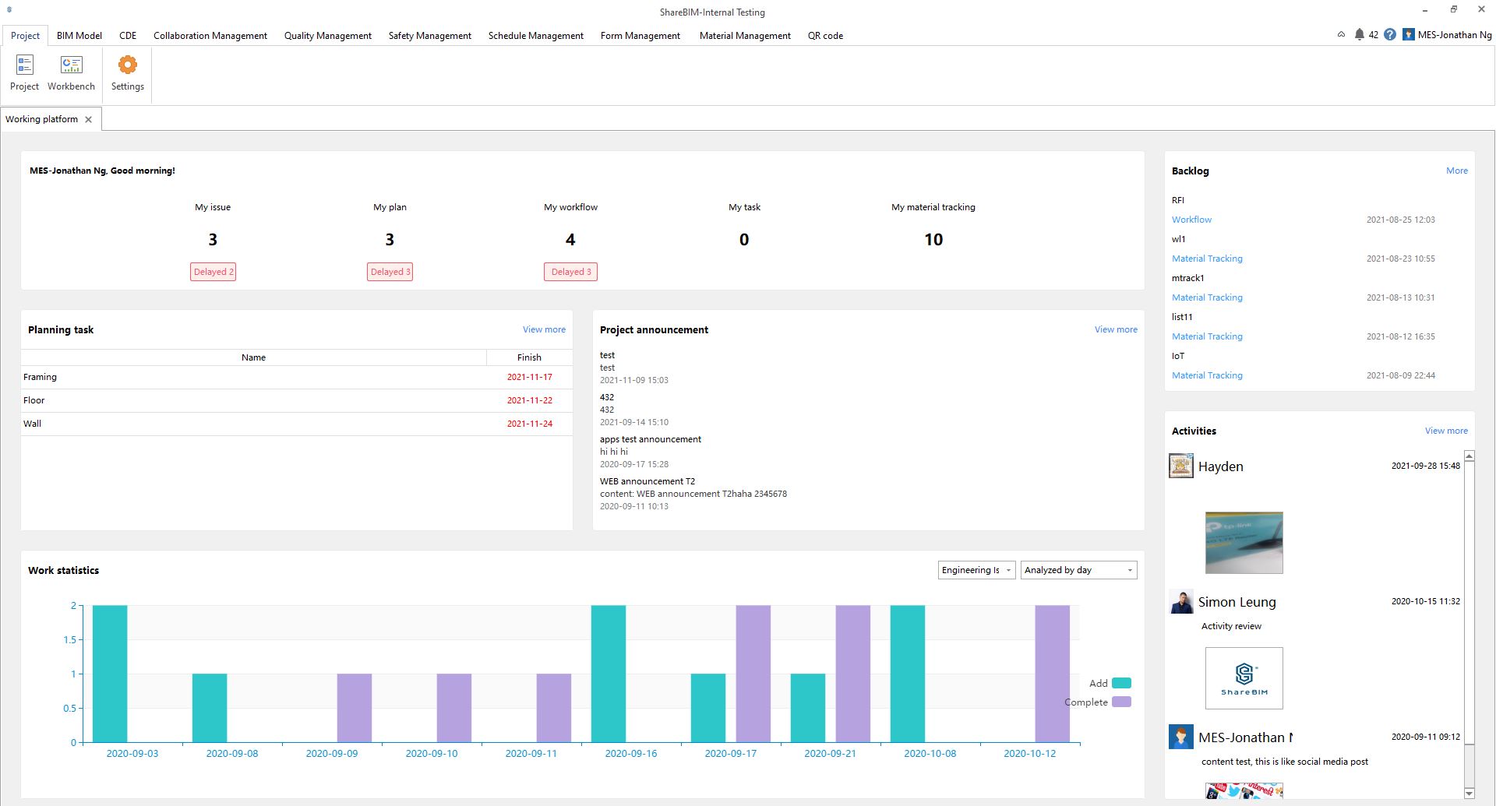1496x806 pixels.
Task: Expand the Engineering Is dropdown
Action: (976, 570)
